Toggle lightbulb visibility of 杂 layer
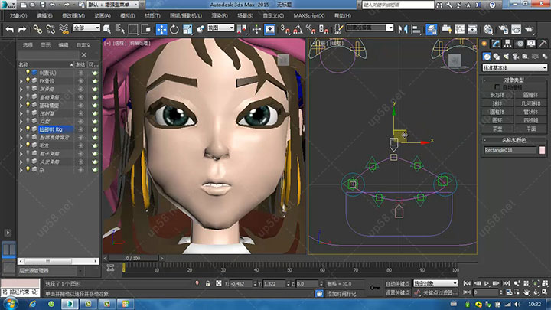 pyautogui.click(x=28, y=169)
